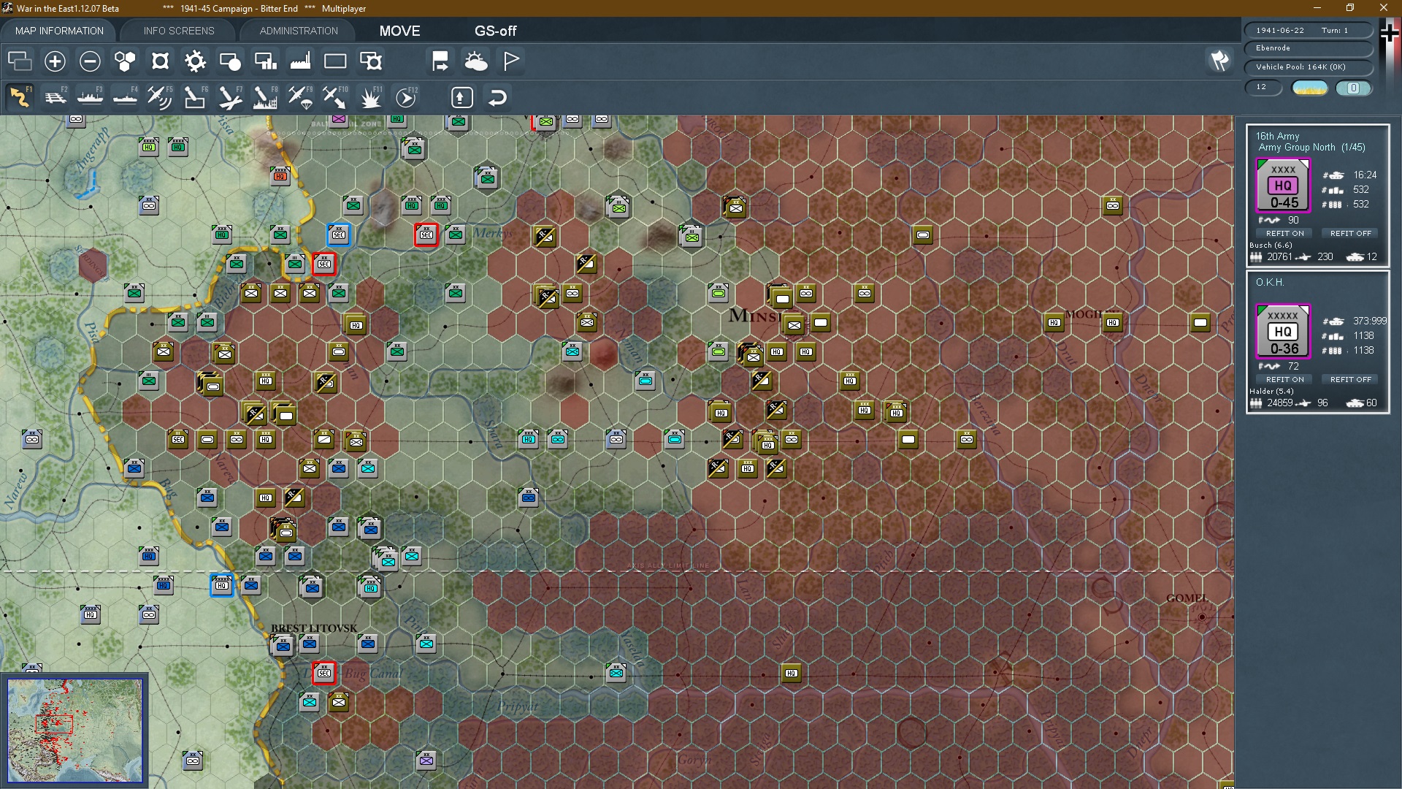Click the rectangle with circle icon
Image resolution: width=1402 pixels, height=789 pixels.
click(230, 61)
